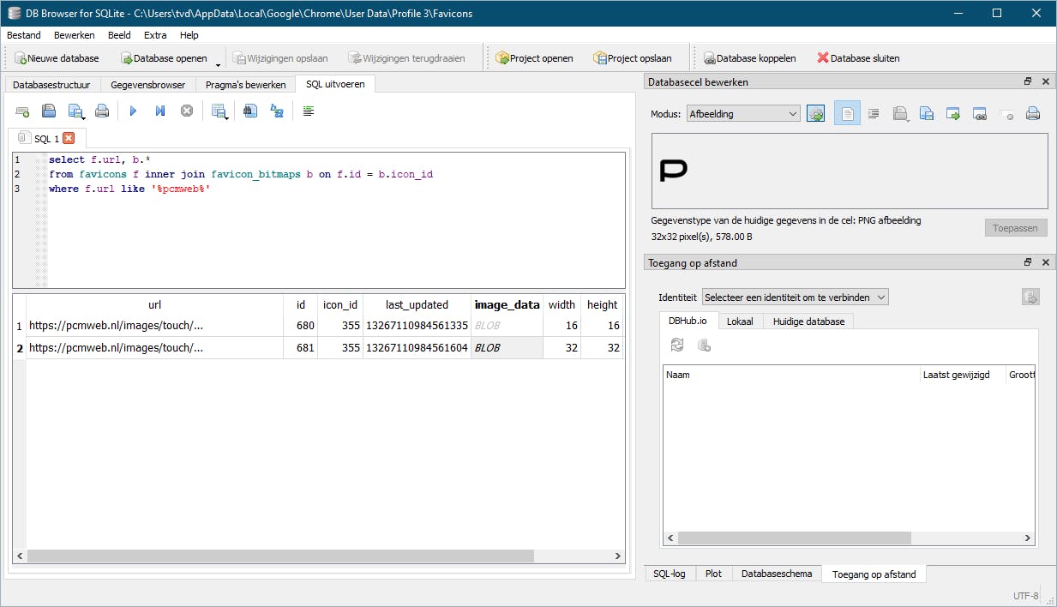Click the print icon in cell editor panel
The width and height of the screenshot is (1057, 607).
pyautogui.click(x=1033, y=114)
